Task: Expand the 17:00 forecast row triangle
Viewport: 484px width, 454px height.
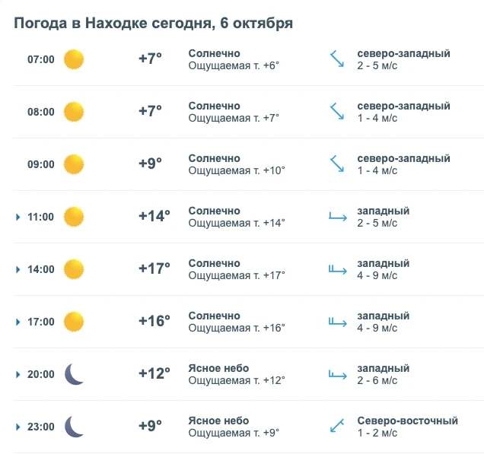Action: click(18, 322)
